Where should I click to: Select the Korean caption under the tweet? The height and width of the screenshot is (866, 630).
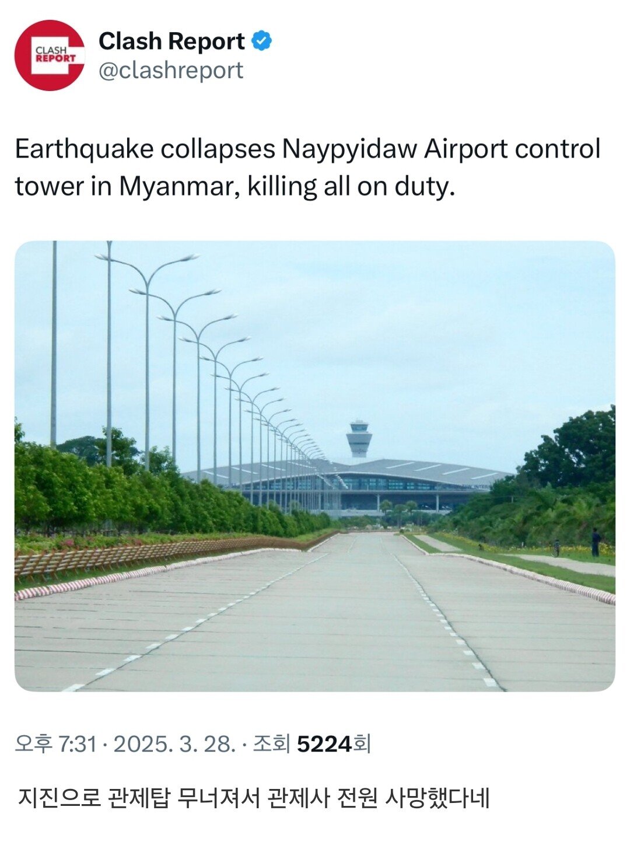(x=254, y=798)
